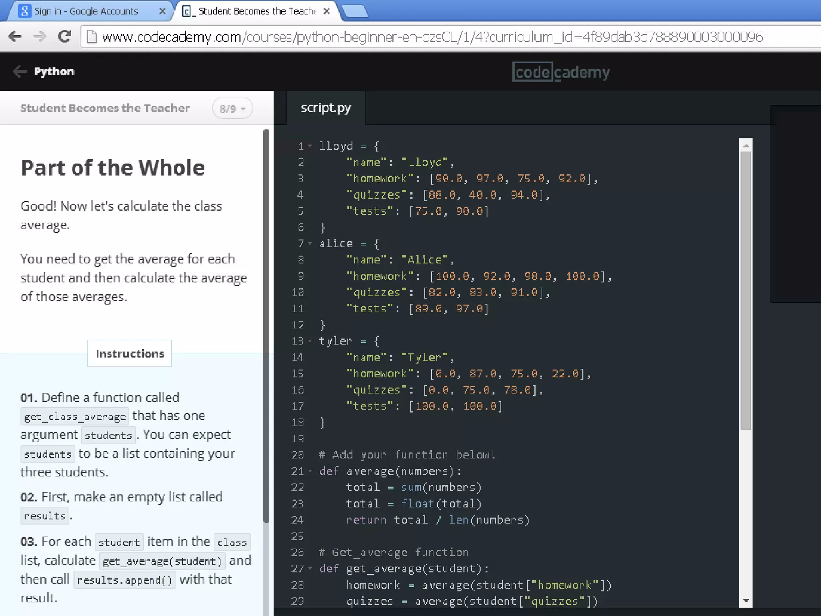The width and height of the screenshot is (821, 616).
Task: Click the code editor vertical scrollbar thumb
Action: [x=746, y=291]
